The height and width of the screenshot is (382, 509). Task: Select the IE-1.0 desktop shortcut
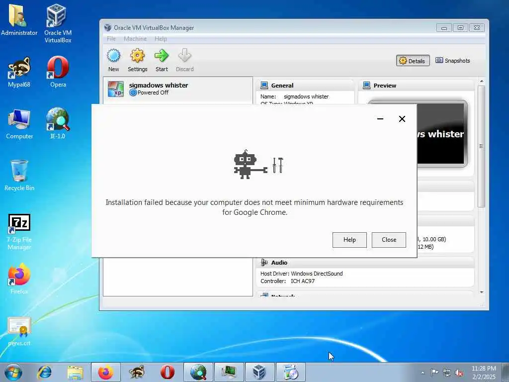[x=58, y=124]
